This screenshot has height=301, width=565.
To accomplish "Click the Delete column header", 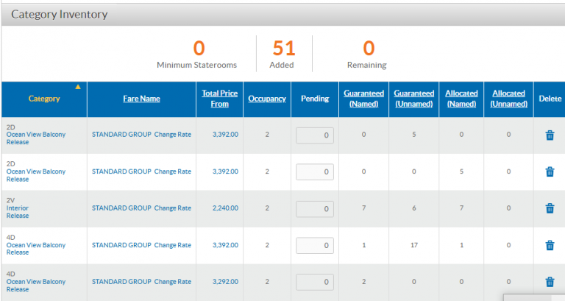I will point(550,99).
